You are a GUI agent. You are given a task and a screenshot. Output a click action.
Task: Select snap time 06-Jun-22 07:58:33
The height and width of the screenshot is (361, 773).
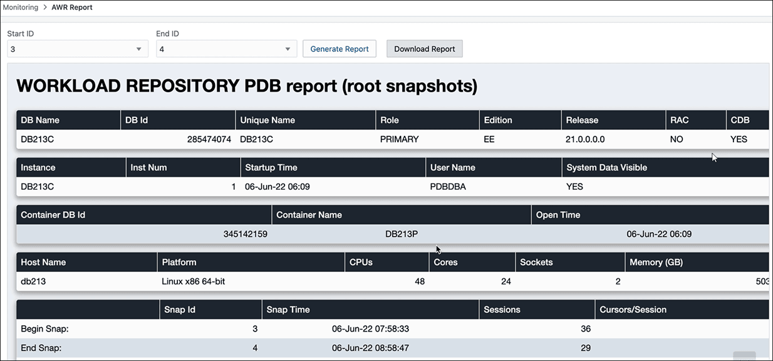(x=371, y=328)
